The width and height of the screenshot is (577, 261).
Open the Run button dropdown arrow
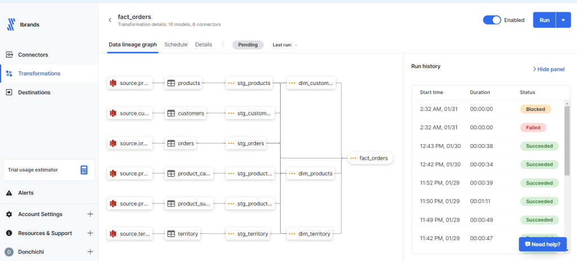563,20
